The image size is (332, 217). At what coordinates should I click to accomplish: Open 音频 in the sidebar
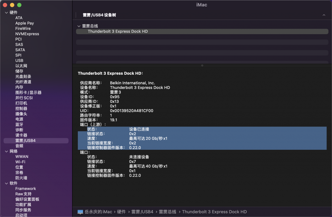coord(19,146)
